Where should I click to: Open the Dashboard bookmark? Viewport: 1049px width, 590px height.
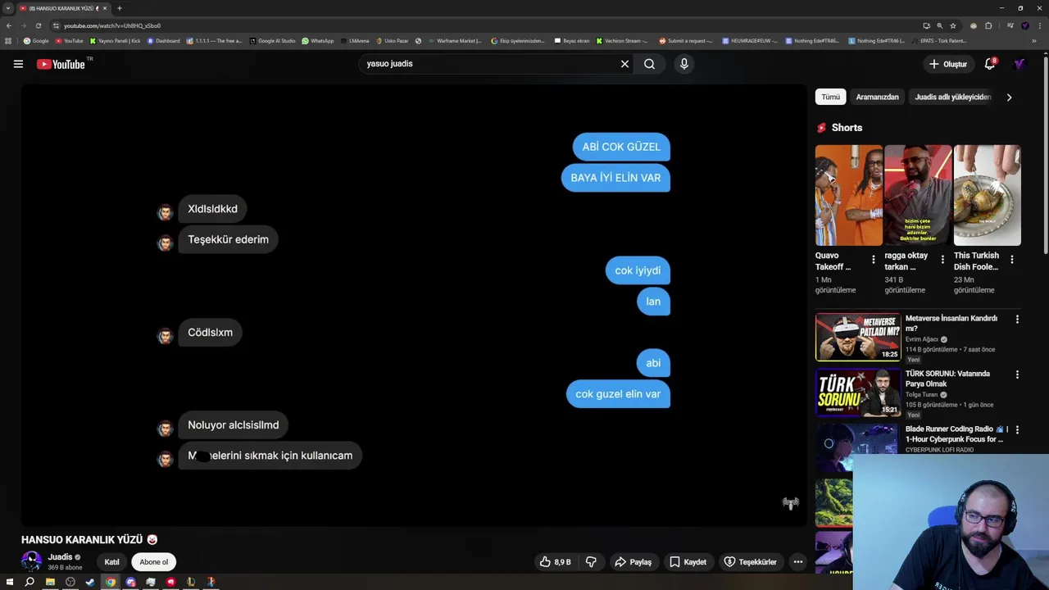[163, 40]
